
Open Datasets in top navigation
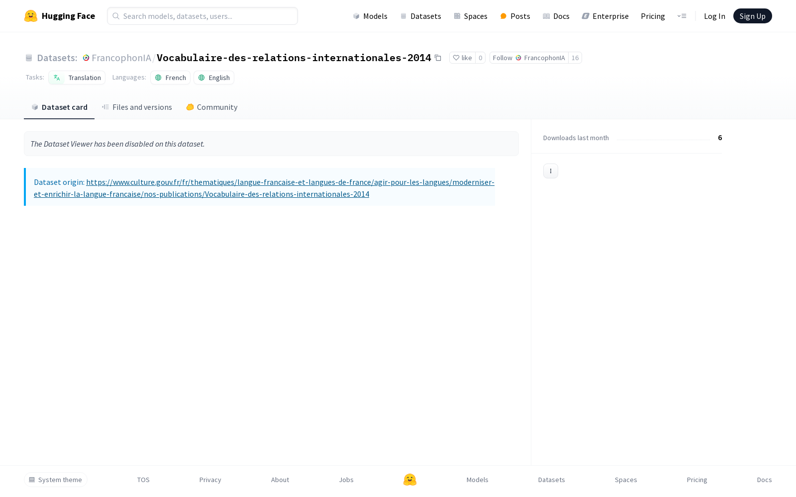tap(421, 16)
